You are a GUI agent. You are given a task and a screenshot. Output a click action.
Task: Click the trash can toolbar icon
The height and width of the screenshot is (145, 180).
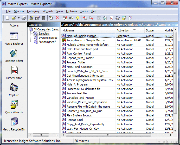click(44, 18)
